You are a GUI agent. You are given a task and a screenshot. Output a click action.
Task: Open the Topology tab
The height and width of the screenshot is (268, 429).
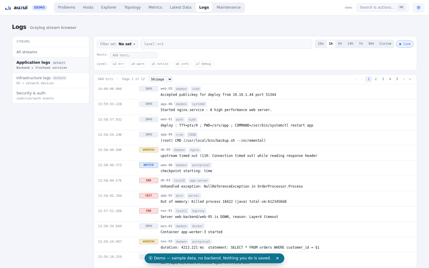[133, 7]
